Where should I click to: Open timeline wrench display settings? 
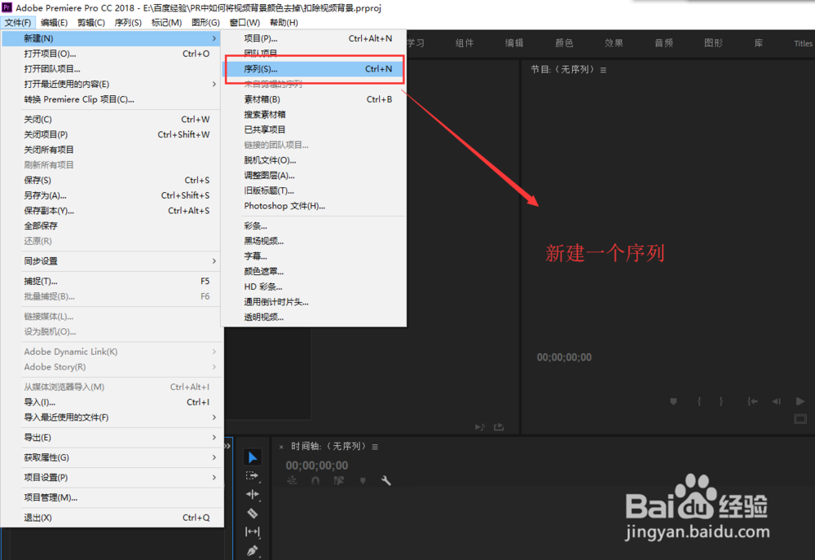pyautogui.click(x=385, y=480)
